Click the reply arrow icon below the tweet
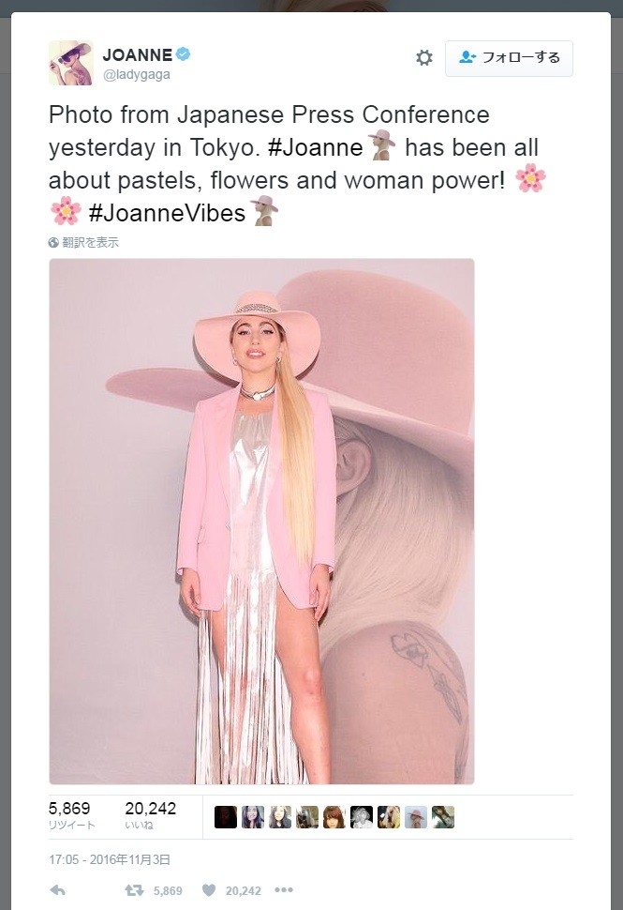This screenshot has height=910, width=623. pyautogui.click(x=57, y=890)
